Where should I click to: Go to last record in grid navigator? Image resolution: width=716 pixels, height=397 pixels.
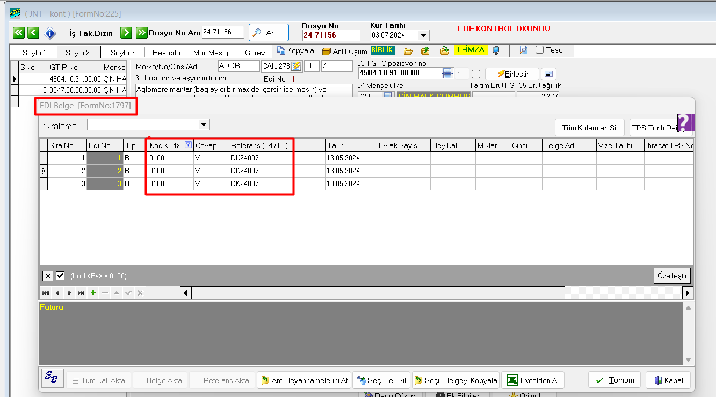[81, 293]
